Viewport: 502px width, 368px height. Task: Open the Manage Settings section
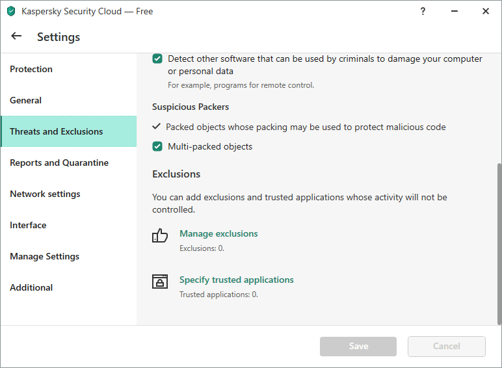click(68, 256)
